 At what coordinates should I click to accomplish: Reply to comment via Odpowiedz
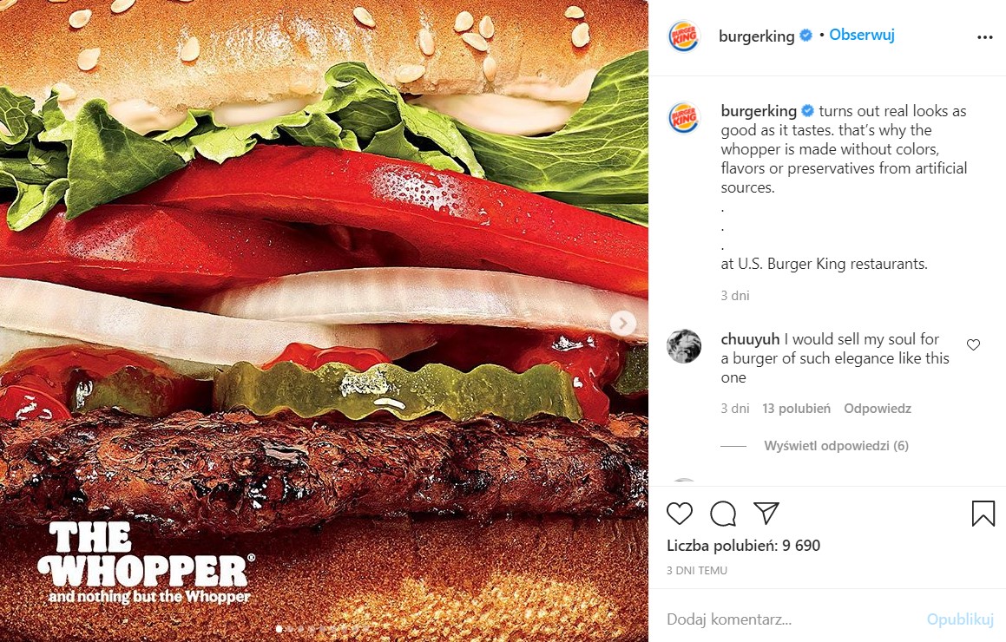point(877,409)
